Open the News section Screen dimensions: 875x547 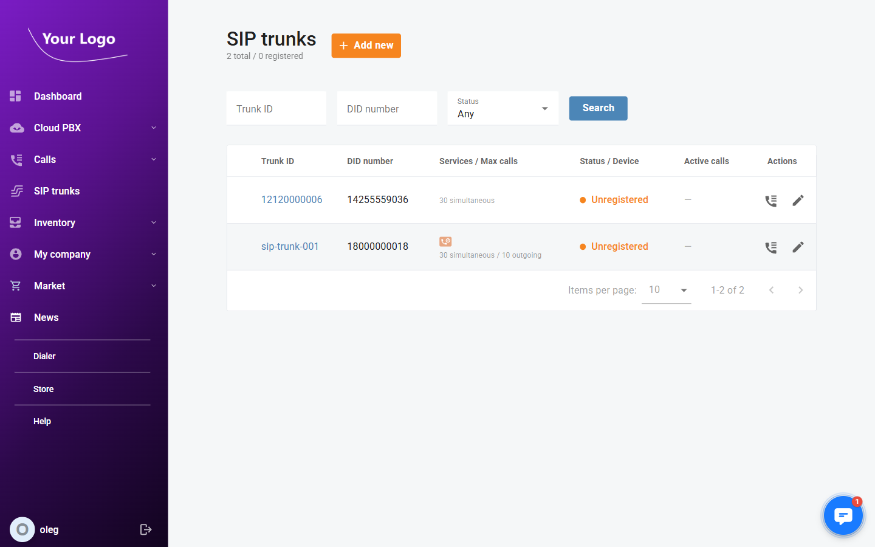[x=46, y=317]
